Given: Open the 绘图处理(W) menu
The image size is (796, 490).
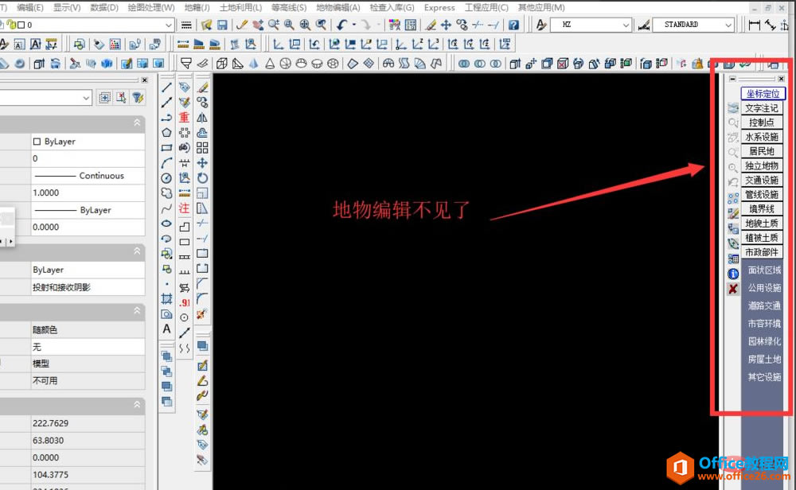Looking at the screenshot, I should (151, 8).
